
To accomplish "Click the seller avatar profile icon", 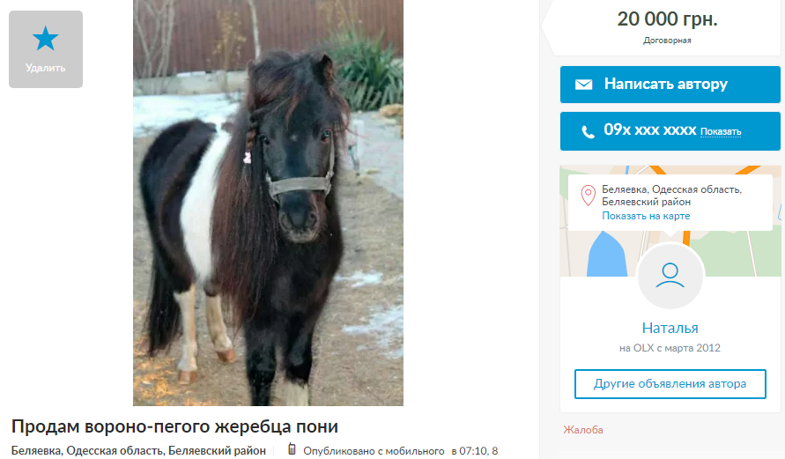I will click(670, 276).
